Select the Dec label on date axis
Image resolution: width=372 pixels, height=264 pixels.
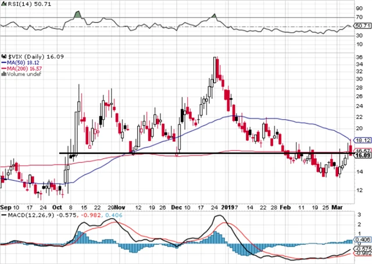[x=180, y=206]
